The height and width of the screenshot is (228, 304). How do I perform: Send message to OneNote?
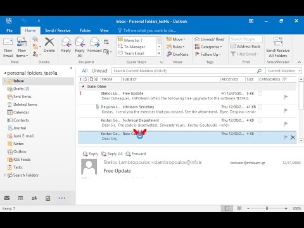(x=177, y=54)
